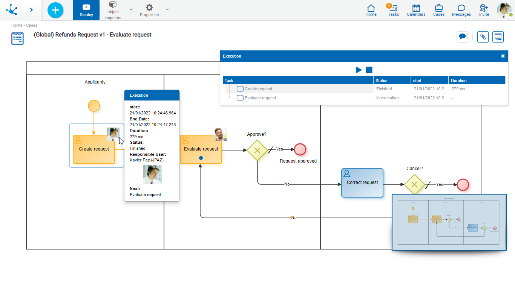Open the Messages chat icon
515x289 pixels.
[461, 10]
